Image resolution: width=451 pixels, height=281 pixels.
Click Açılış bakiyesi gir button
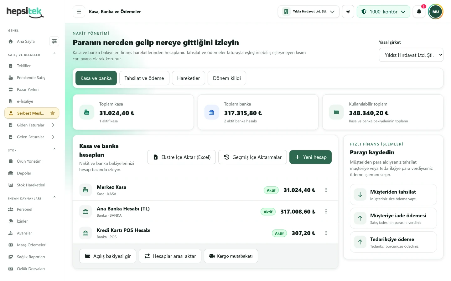pos(107,256)
